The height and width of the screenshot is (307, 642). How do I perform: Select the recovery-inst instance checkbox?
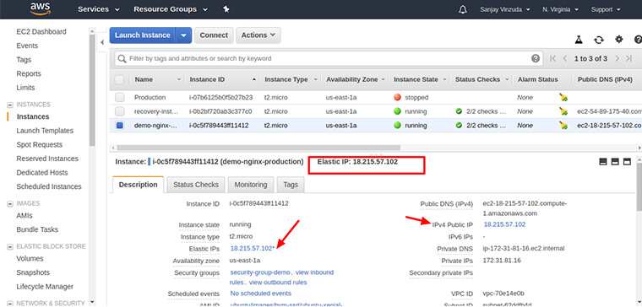120,111
